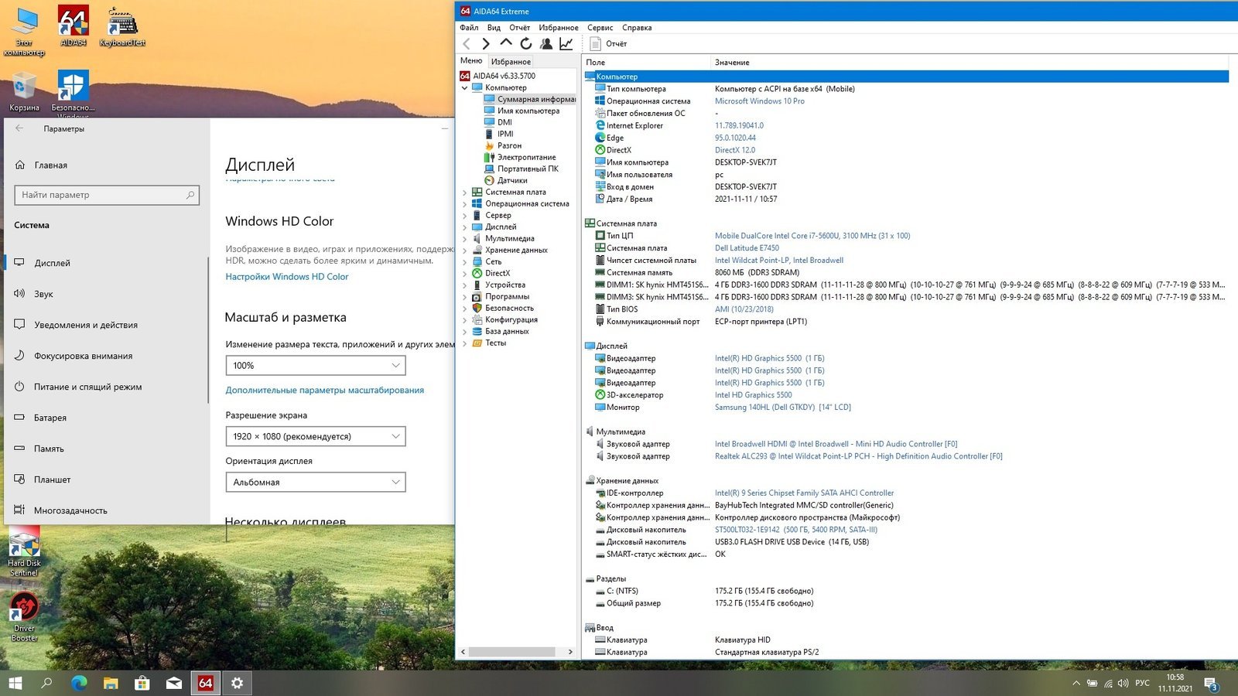Open File Explorer from taskbar
The image size is (1238, 696).
(x=111, y=683)
